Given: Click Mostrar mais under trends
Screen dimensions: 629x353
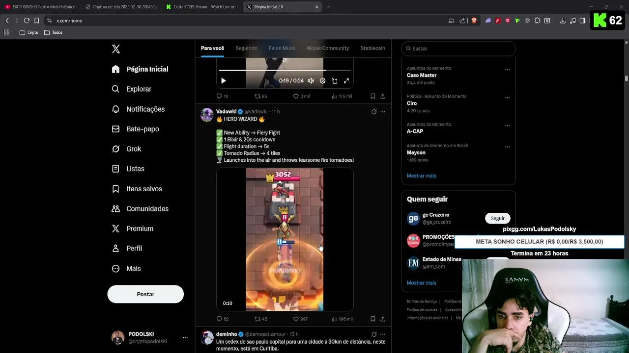Looking at the screenshot, I should coord(422,176).
